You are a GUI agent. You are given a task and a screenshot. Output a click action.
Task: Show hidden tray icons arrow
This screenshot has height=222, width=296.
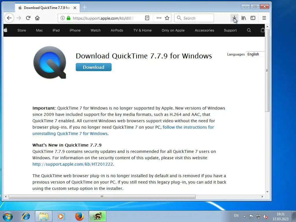click(244, 217)
